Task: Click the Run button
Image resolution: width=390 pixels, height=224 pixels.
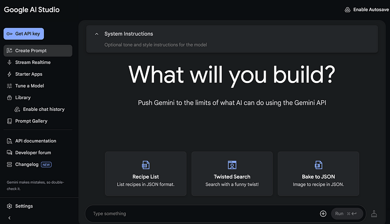Action: (x=347, y=214)
